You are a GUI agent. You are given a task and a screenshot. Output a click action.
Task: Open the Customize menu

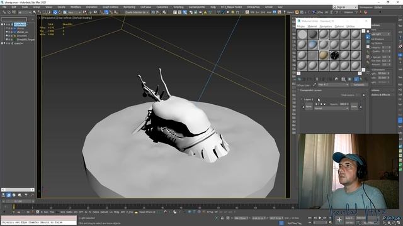[x=162, y=7]
